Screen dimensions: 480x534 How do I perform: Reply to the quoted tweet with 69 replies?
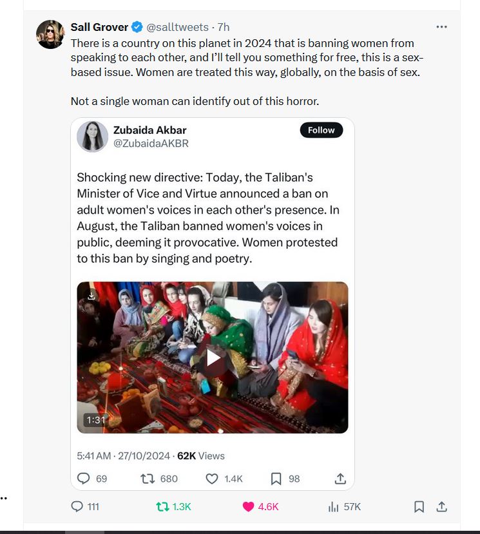click(x=84, y=479)
